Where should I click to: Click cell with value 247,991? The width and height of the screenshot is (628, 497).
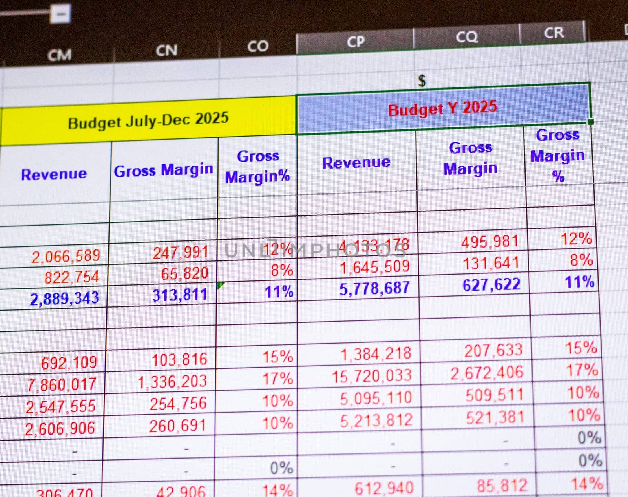point(163,253)
